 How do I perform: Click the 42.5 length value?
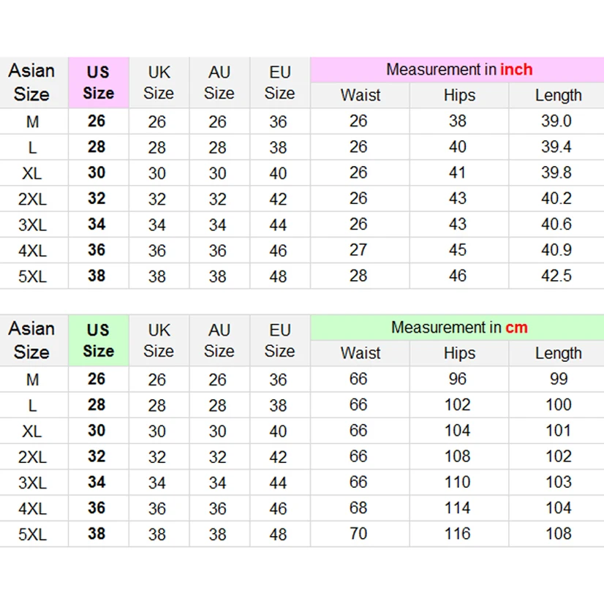tap(556, 276)
